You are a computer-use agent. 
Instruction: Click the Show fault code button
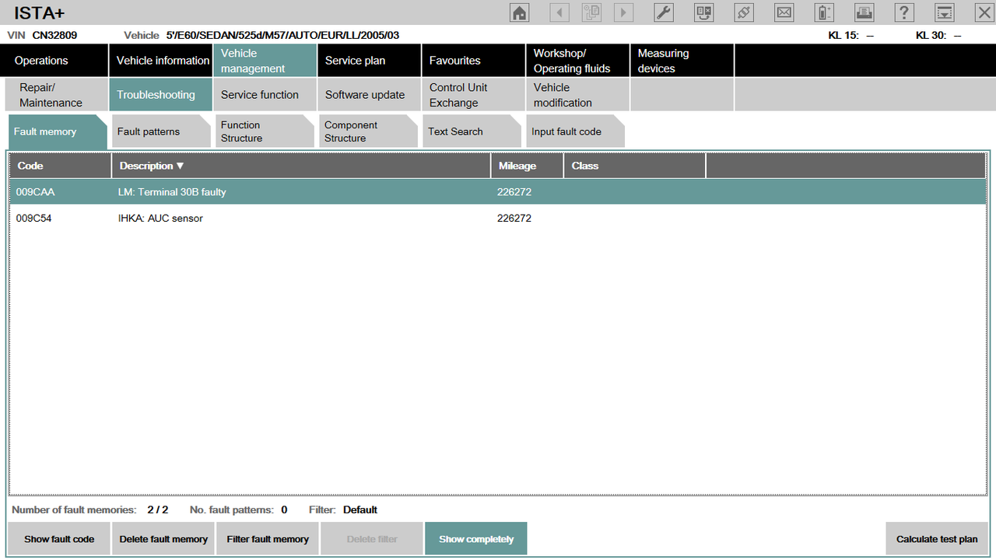point(59,539)
